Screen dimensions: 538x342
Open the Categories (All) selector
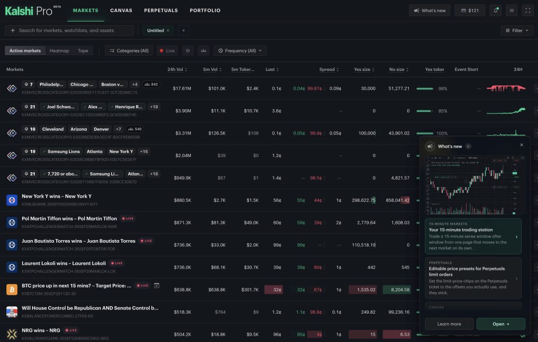(129, 51)
